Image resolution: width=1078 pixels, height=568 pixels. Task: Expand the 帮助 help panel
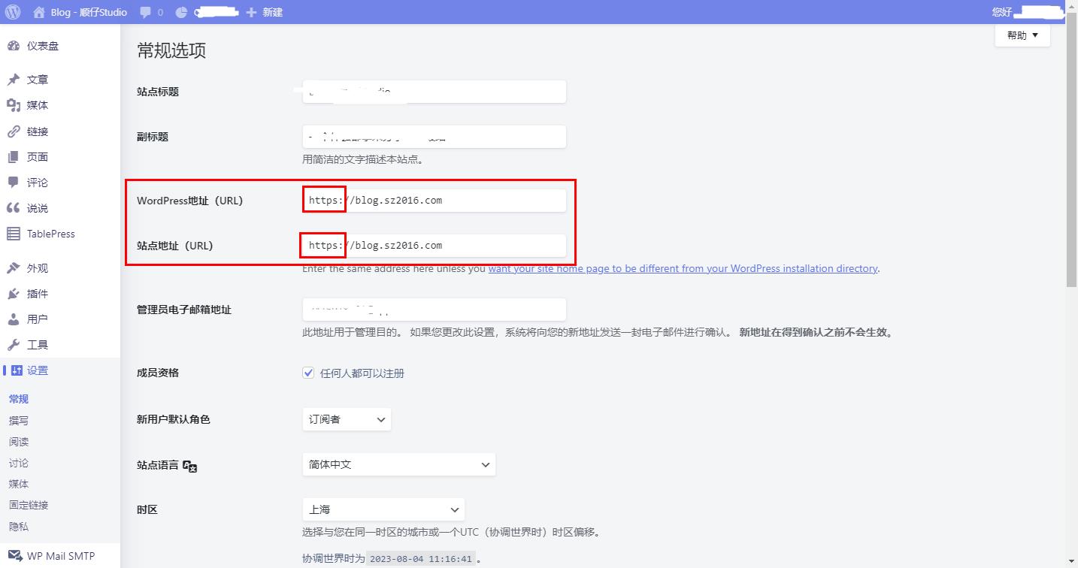pos(1022,35)
